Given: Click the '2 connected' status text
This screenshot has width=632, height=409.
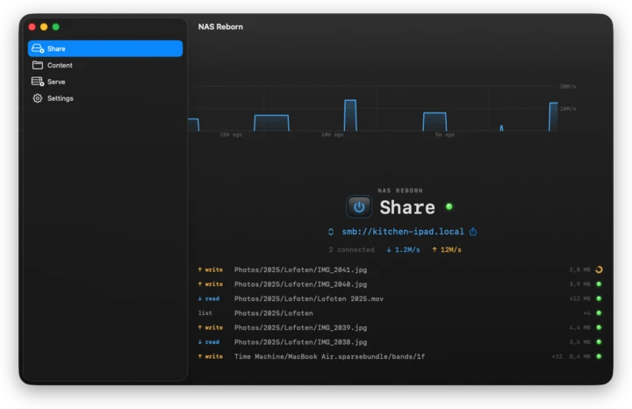Looking at the screenshot, I should point(351,250).
